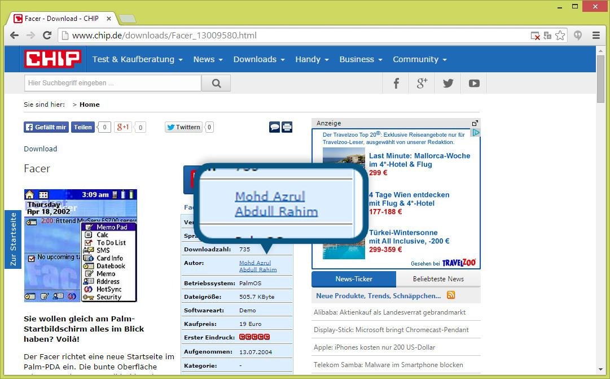Open 4 Tage Wien entdecken ad
Screen dimensions: 610x379
[x=409, y=199]
